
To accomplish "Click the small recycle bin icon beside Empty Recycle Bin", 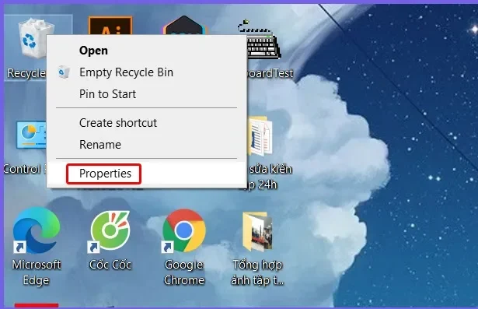I will pos(64,72).
